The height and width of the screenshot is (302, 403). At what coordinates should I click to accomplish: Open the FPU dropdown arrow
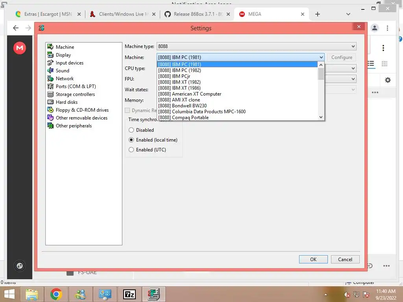(353, 79)
